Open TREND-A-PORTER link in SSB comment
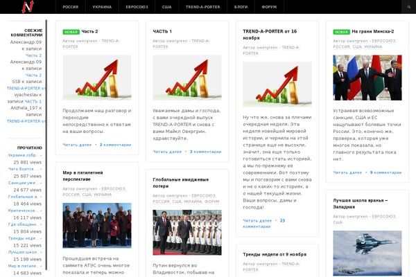The image size is (416, 277). (26, 88)
